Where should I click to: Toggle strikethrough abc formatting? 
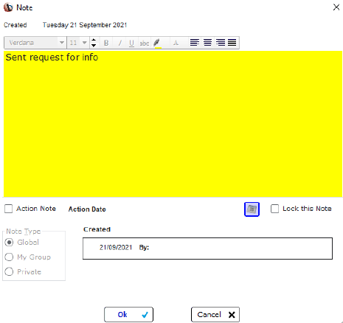tap(145, 43)
